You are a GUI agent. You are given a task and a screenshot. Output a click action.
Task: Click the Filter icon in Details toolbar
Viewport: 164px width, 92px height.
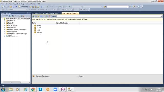(44, 16)
